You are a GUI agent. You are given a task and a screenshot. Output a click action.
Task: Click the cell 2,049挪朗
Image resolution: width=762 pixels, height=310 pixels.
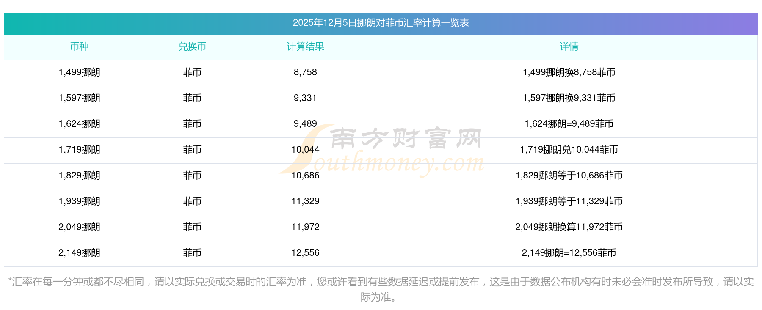79,227
